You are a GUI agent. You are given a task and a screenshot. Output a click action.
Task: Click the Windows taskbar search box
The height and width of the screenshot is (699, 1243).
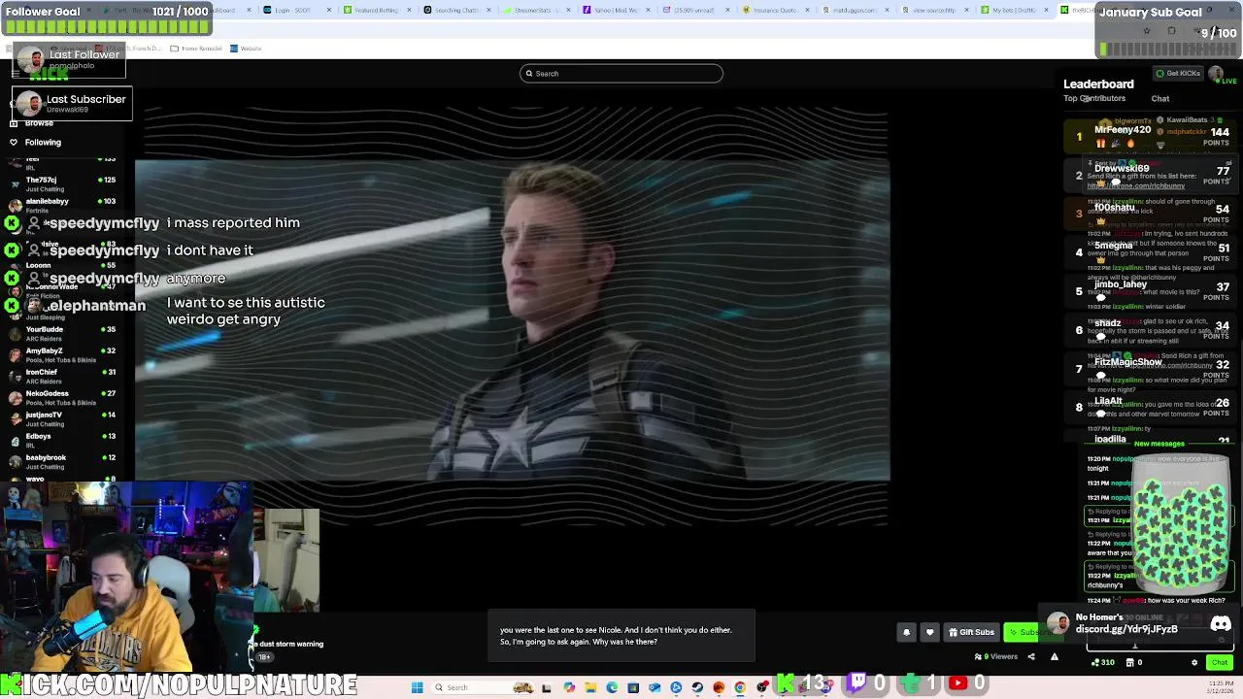[x=483, y=687]
